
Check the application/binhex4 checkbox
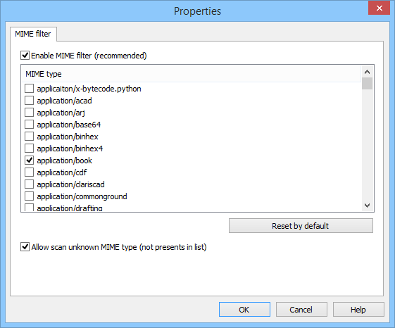coord(30,149)
